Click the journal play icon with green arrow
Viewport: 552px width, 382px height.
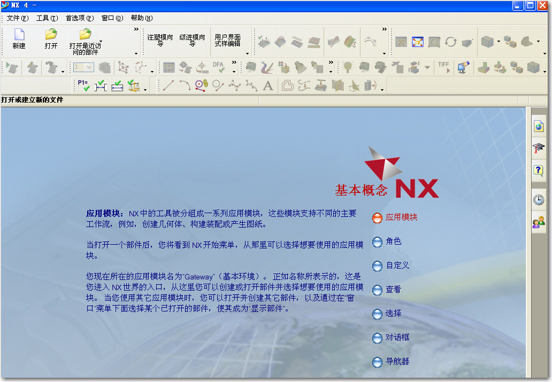tap(12, 67)
